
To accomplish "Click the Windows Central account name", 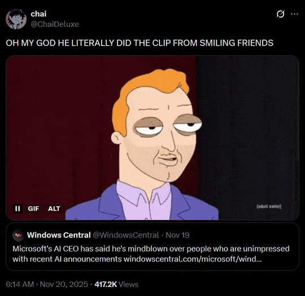I will tap(59, 235).
